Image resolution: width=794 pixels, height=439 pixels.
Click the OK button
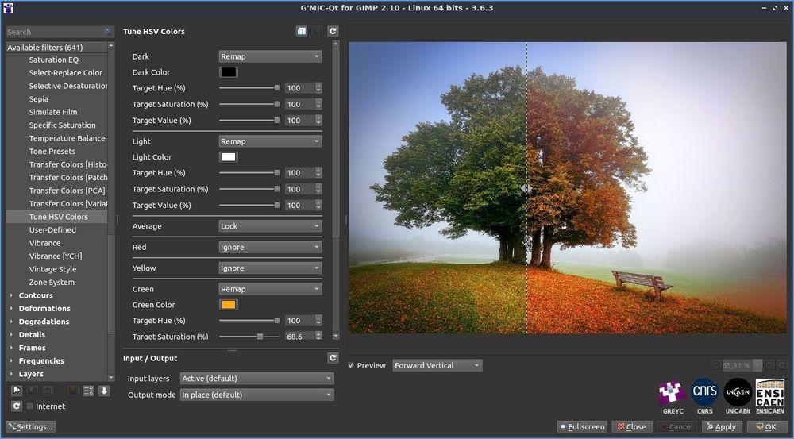767,427
